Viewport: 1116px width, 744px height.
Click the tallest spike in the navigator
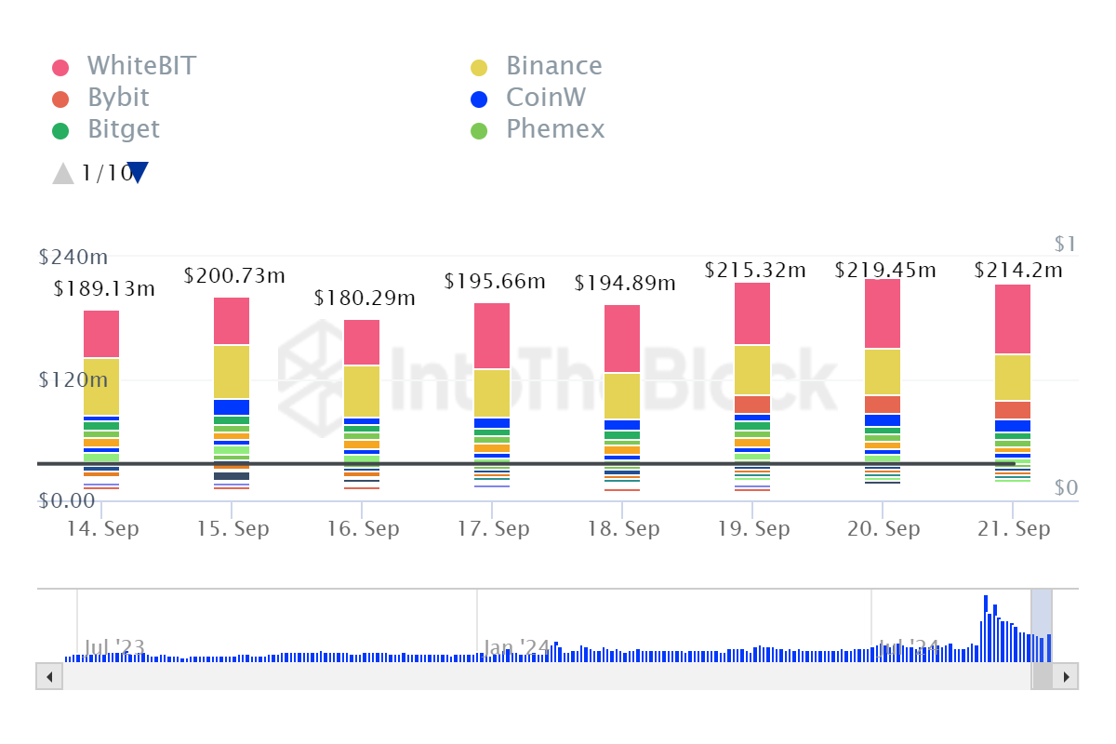click(986, 629)
